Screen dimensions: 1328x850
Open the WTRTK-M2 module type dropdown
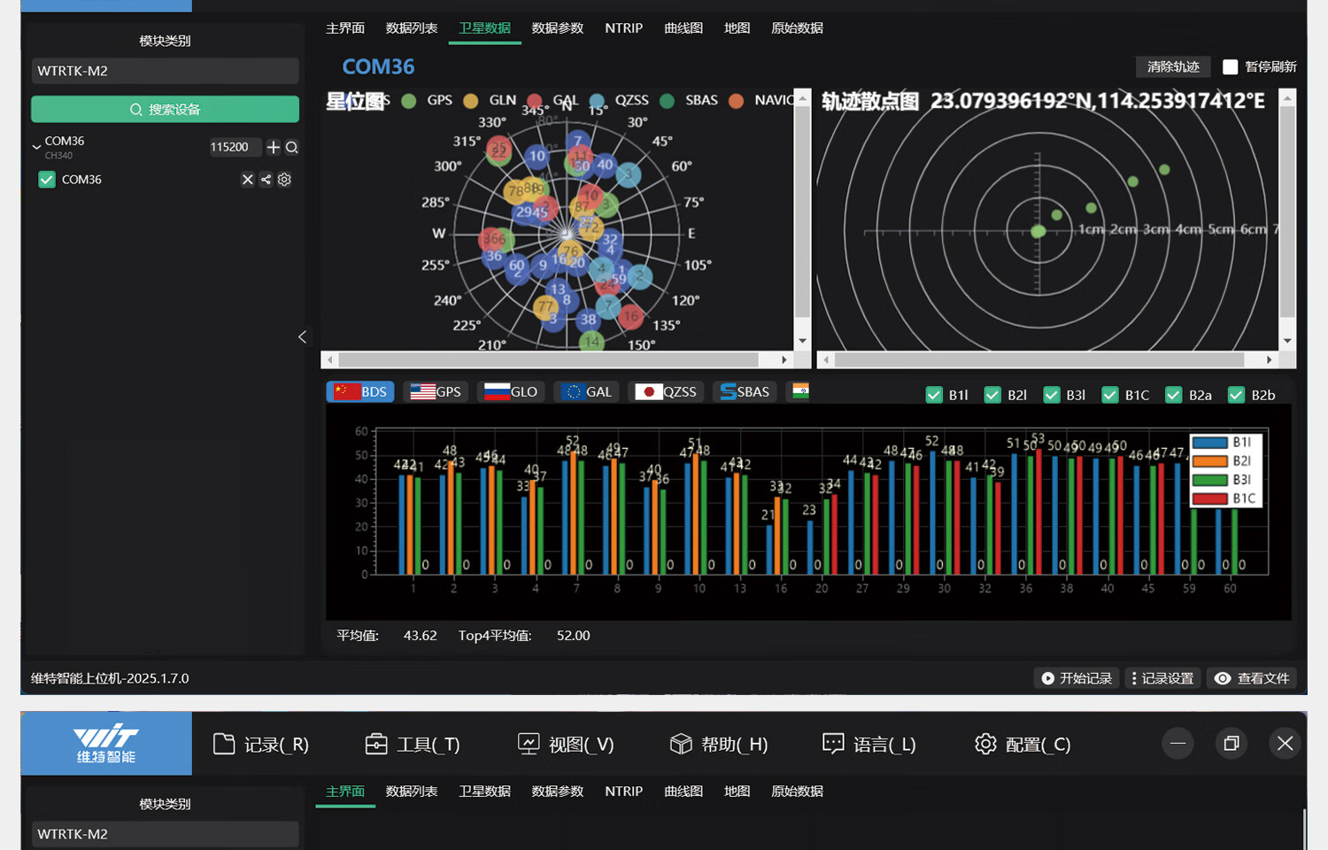click(165, 71)
